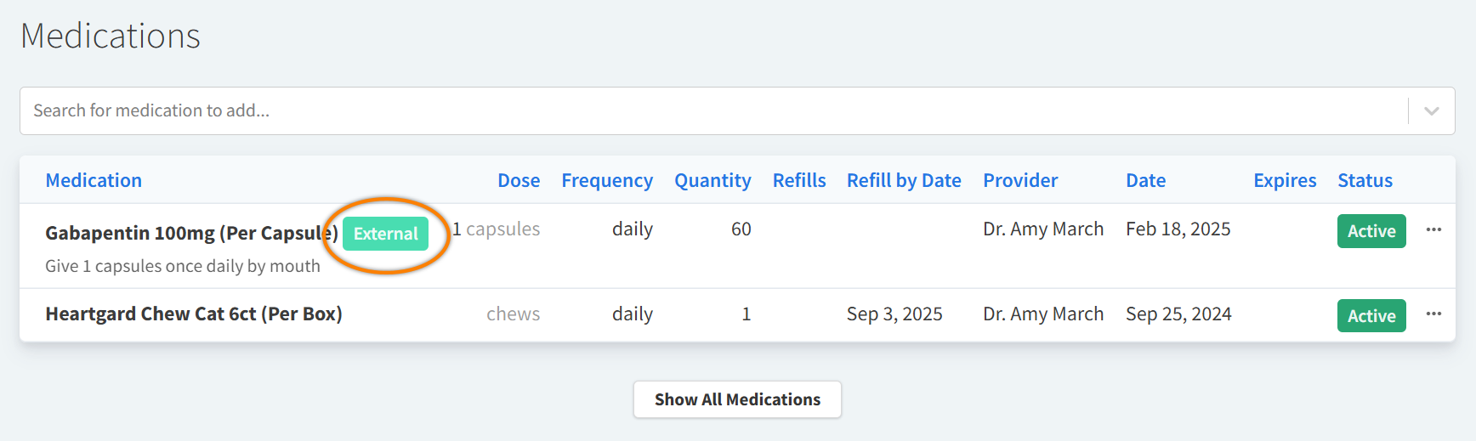
Task: Sort by the Refill by Date header
Action: click(904, 180)
